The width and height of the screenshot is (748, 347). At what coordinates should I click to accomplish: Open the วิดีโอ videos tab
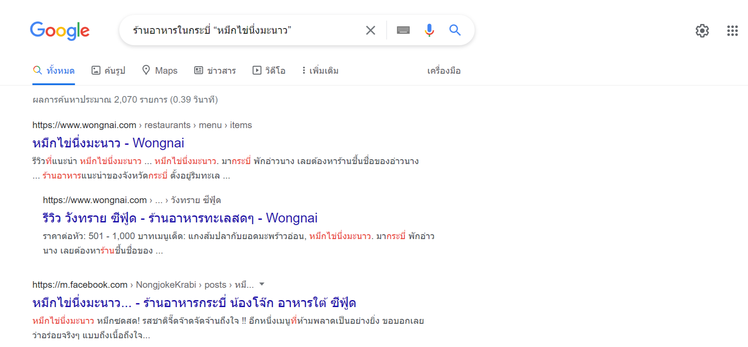[x=269, y=71]
